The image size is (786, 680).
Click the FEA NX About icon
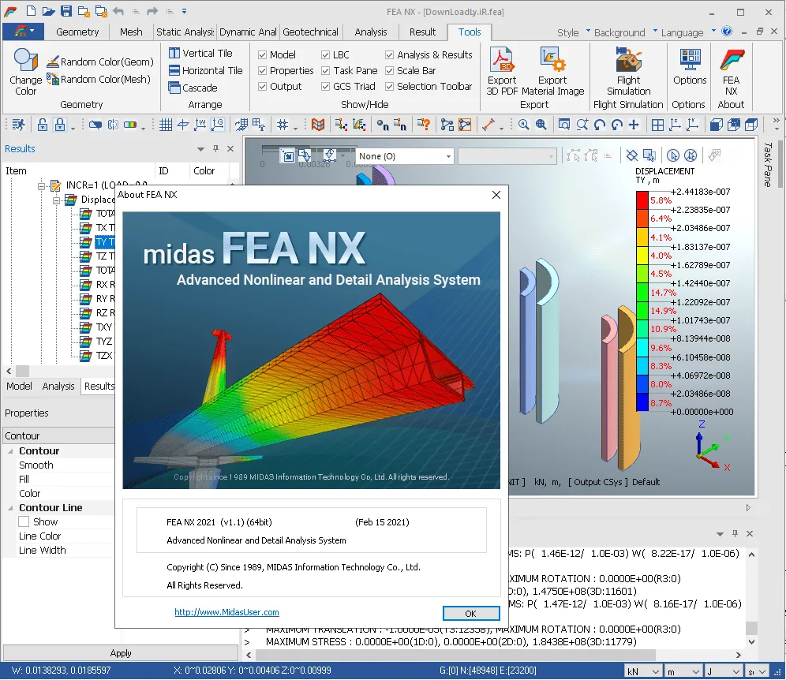coord(731,60)
